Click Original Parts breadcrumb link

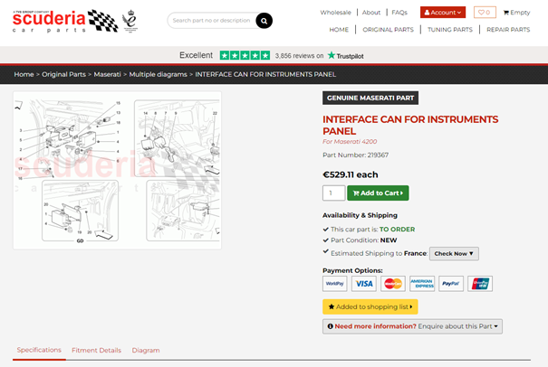click(63, 74)
